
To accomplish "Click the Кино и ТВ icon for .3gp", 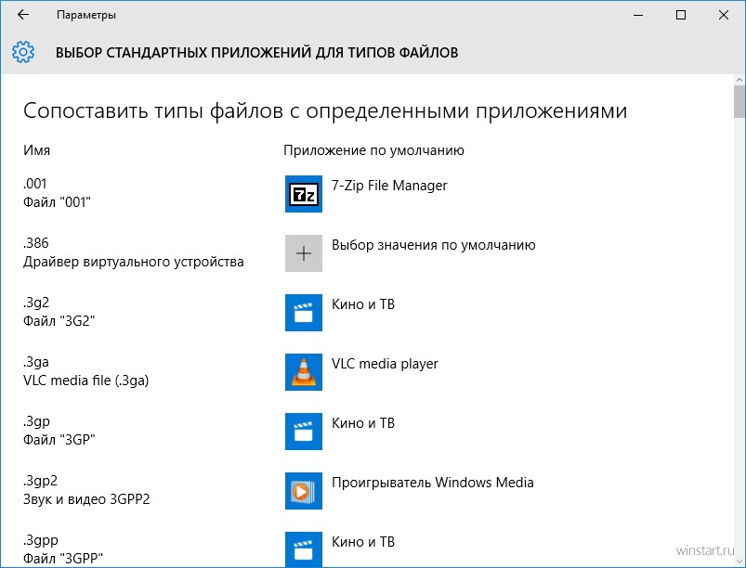I will pos(303,432).
